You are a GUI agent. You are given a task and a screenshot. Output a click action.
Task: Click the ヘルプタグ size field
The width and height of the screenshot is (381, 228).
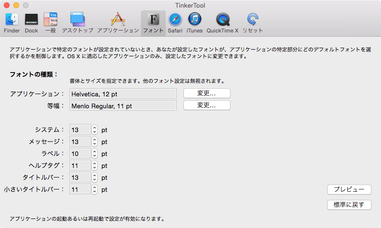point(80,165)
